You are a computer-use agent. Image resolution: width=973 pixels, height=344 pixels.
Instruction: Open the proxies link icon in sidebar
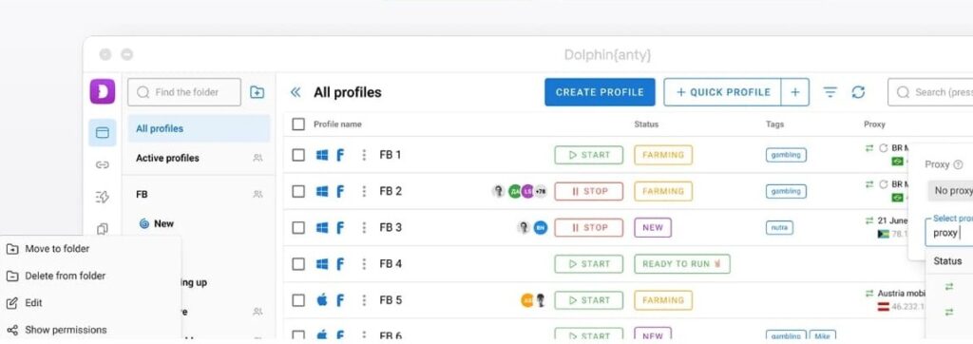(x=103, y=164)
